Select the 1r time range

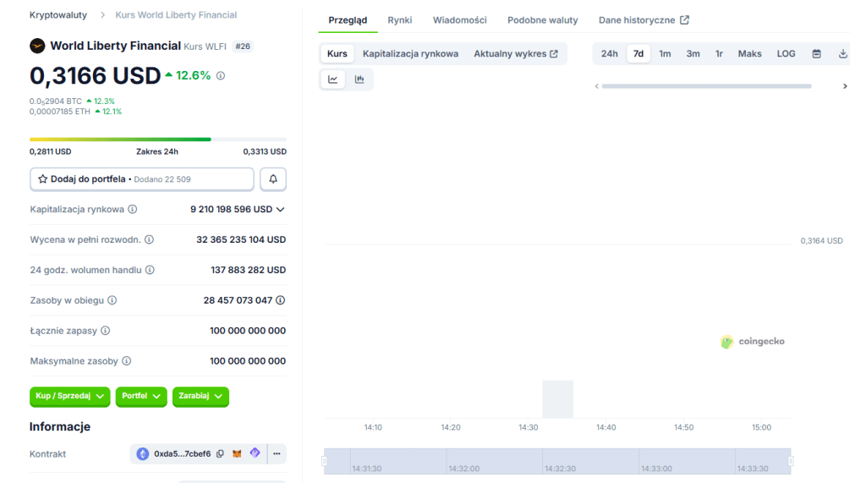(x=719, y=53)
